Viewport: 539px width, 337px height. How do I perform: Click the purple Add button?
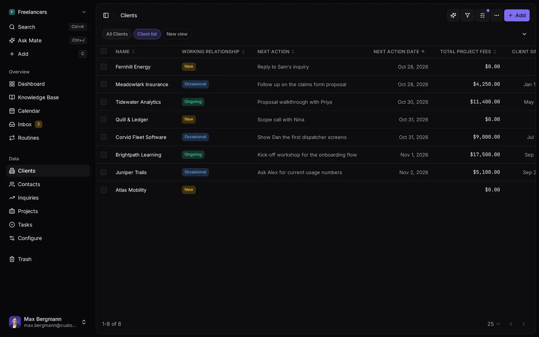[517, 16]
